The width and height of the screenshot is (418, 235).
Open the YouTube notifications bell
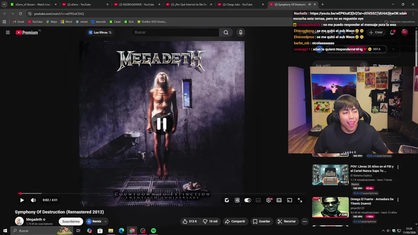pos(392,32)
